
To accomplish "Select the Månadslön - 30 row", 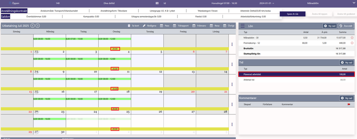I will 297,38.
